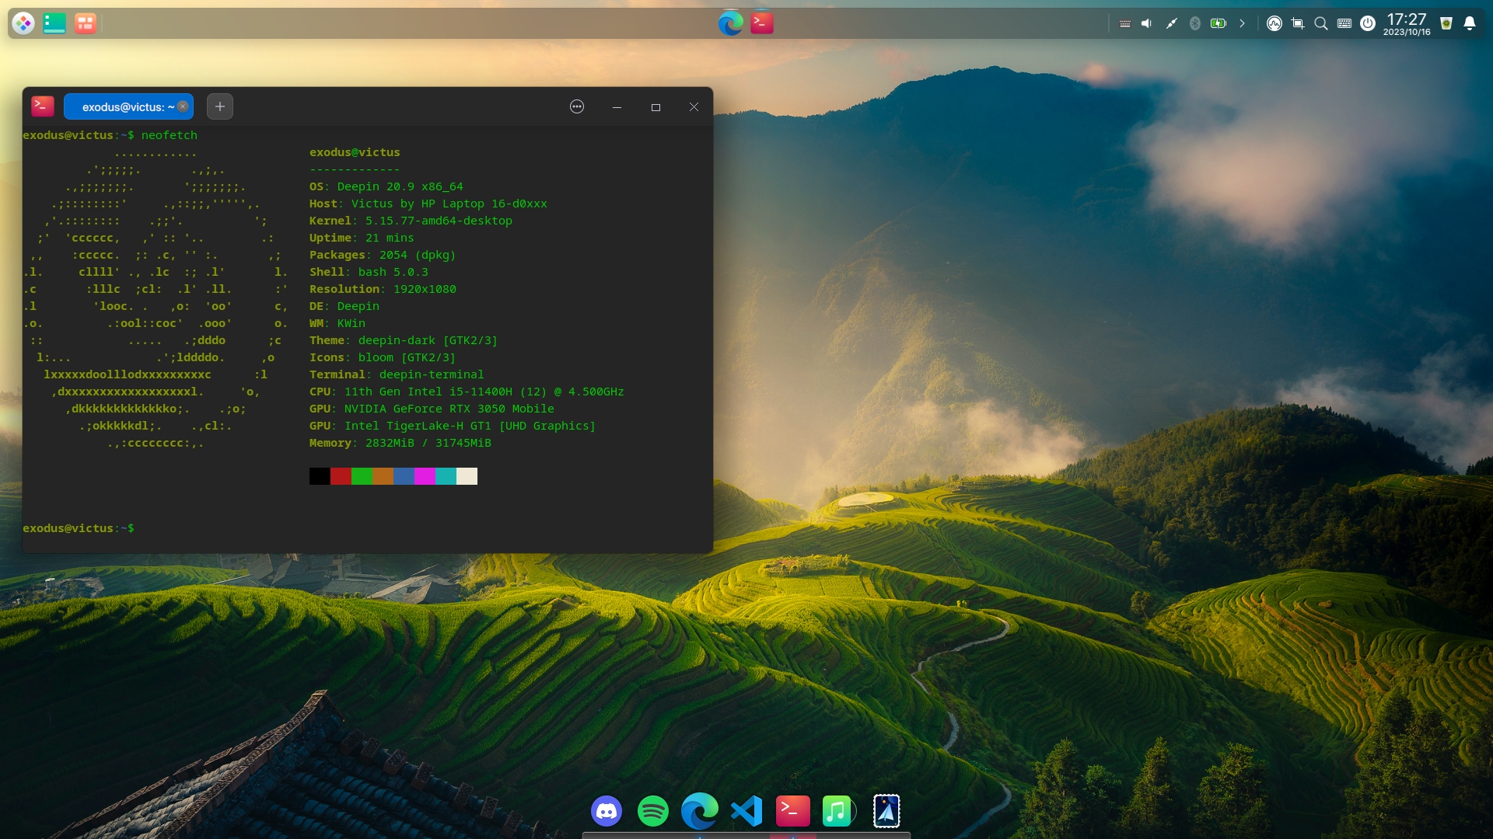Click the search magnifier in top panel
The image size is (1493, 839).
click(x=1320, y=23)
